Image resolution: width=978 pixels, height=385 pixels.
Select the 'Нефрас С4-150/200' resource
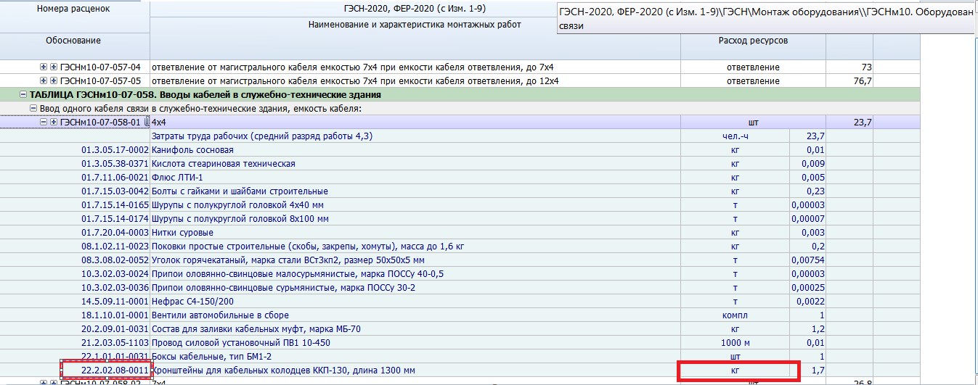tap(192, 302)
